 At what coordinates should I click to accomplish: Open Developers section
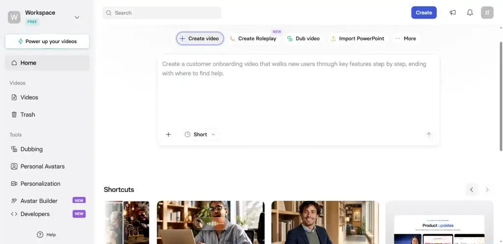coord(47,214)
